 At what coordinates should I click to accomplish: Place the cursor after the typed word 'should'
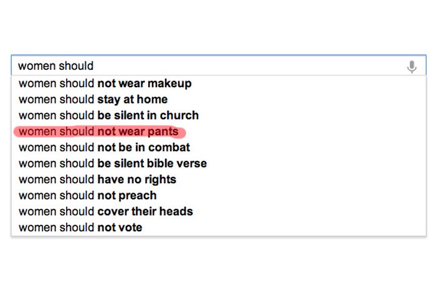[x=94, y=66]
